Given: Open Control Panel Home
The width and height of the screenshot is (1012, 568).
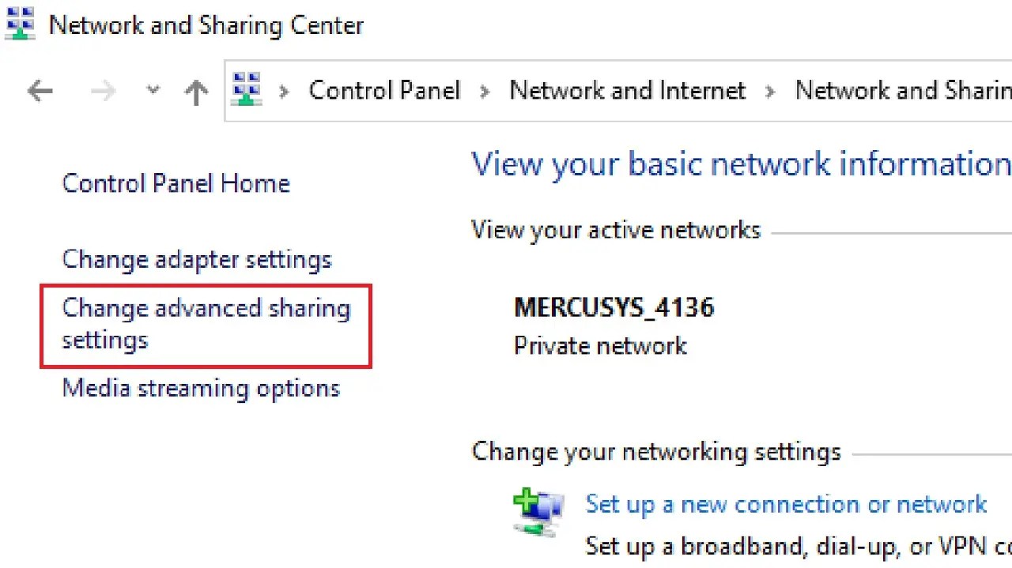Looking at the screenshot, I should point(176,183).
